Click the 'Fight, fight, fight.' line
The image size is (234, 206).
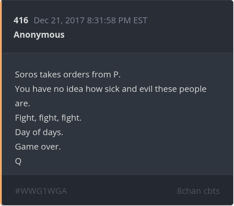(x=48, y=118)
